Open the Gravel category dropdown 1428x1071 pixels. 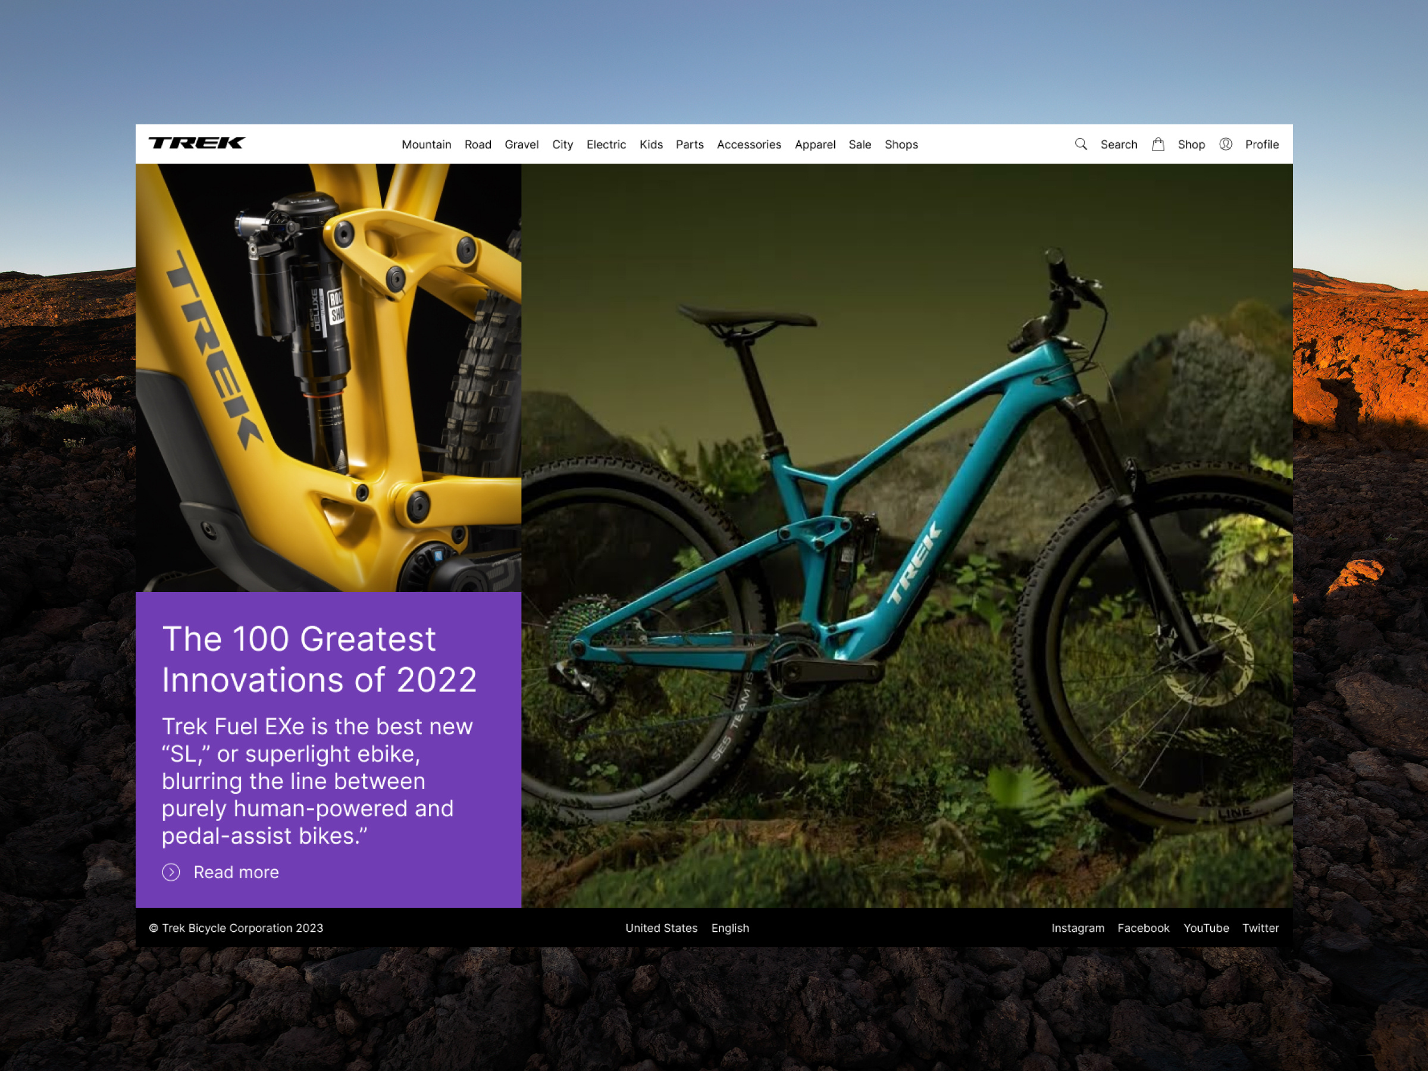click(x=521, y=144)
